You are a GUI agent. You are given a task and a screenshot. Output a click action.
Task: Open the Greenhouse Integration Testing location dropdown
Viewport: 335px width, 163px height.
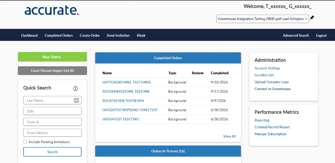[262, 19]
